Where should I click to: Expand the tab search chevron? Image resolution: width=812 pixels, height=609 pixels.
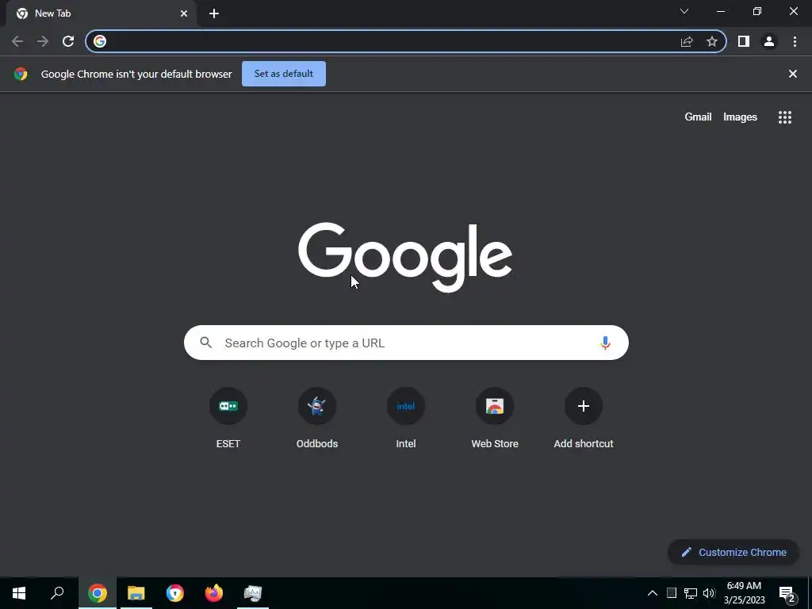tap(684, 11)
